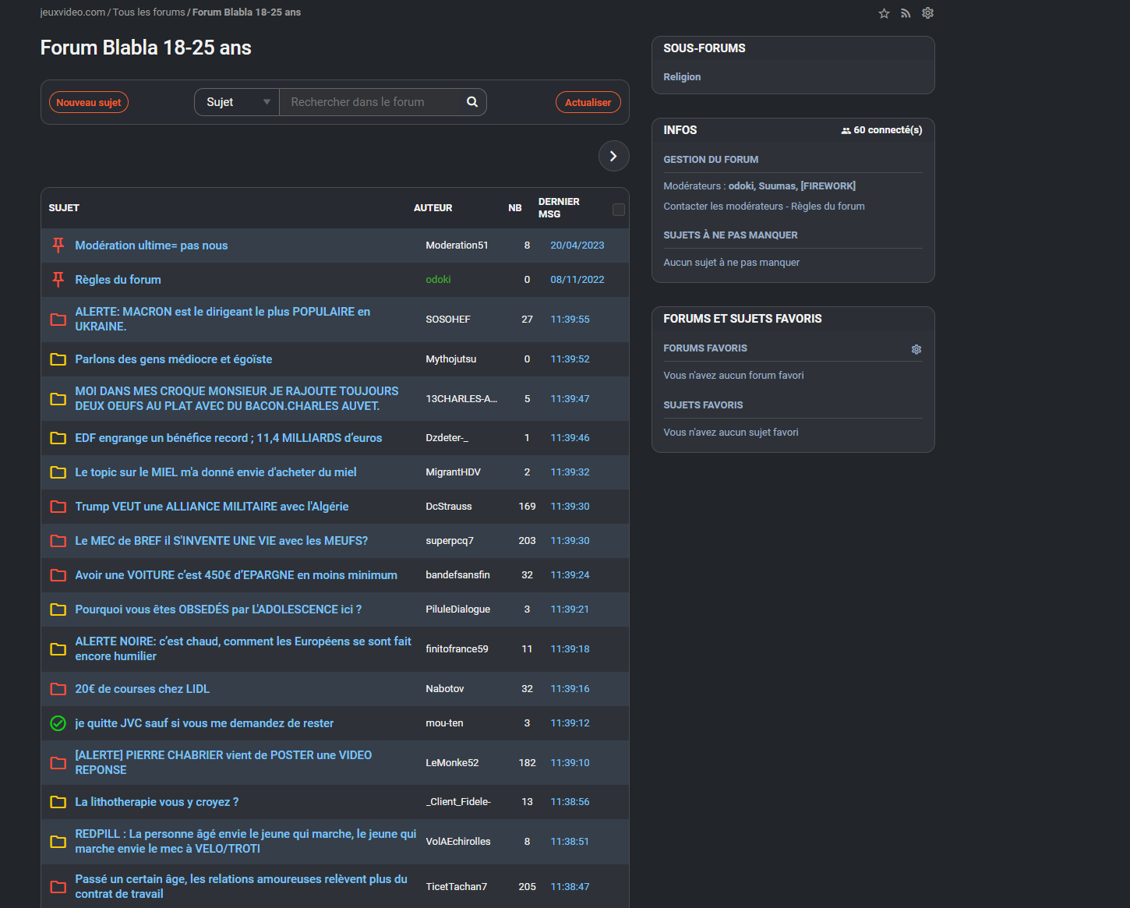The width and height of the screenshot is (1130, 908).
Task: Click the search magnifier icon
Action: pyautogui.click(x=472, y=102)
